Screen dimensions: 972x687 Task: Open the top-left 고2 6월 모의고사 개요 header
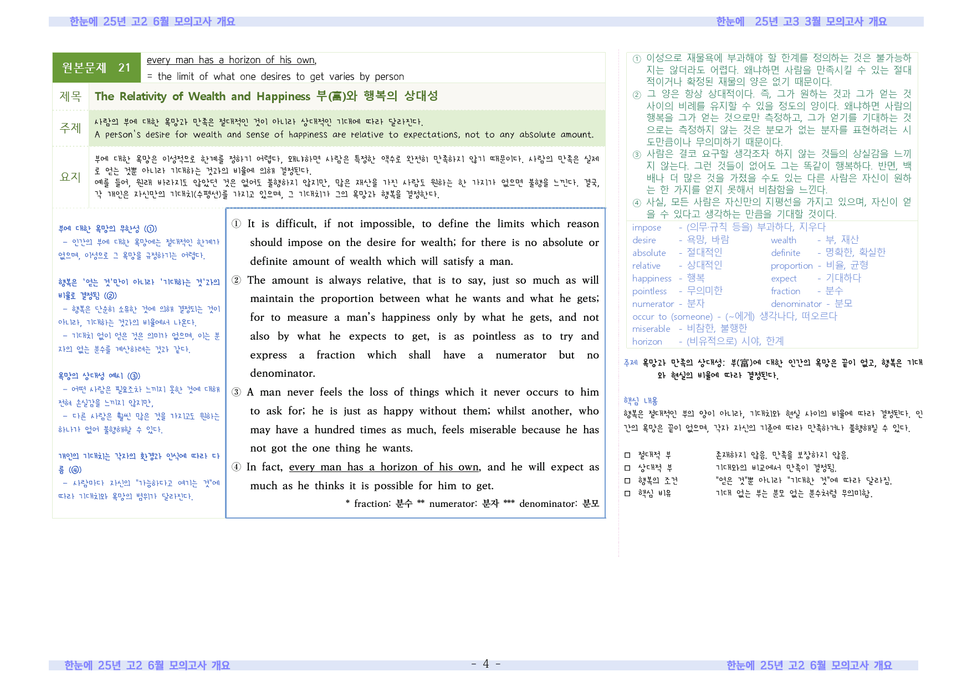[x=152, y=22]
